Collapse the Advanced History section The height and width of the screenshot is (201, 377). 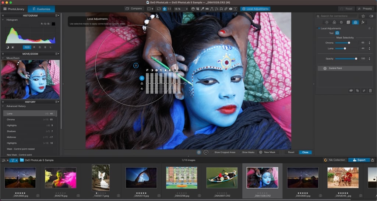tap(3, 106)
